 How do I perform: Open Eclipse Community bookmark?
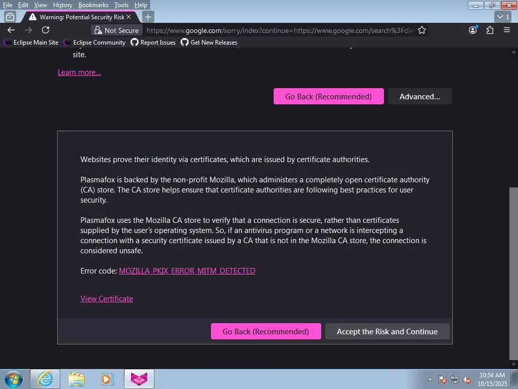(95, 43)
